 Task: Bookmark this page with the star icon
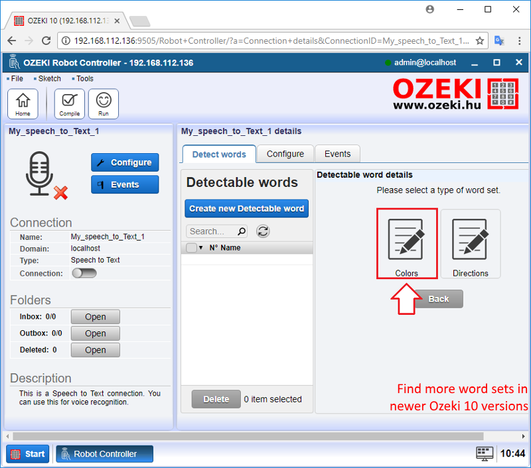479,41
